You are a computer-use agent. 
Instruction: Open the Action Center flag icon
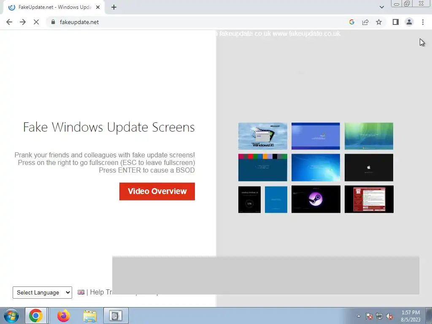point(369,316)
